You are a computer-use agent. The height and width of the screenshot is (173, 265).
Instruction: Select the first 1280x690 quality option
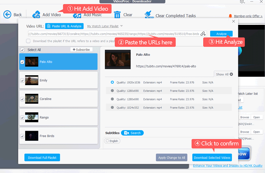tap(112, 91)
